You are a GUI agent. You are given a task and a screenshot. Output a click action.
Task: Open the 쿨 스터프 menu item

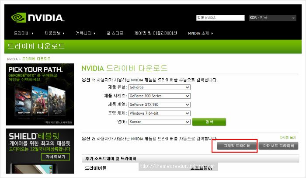point(115,33)
